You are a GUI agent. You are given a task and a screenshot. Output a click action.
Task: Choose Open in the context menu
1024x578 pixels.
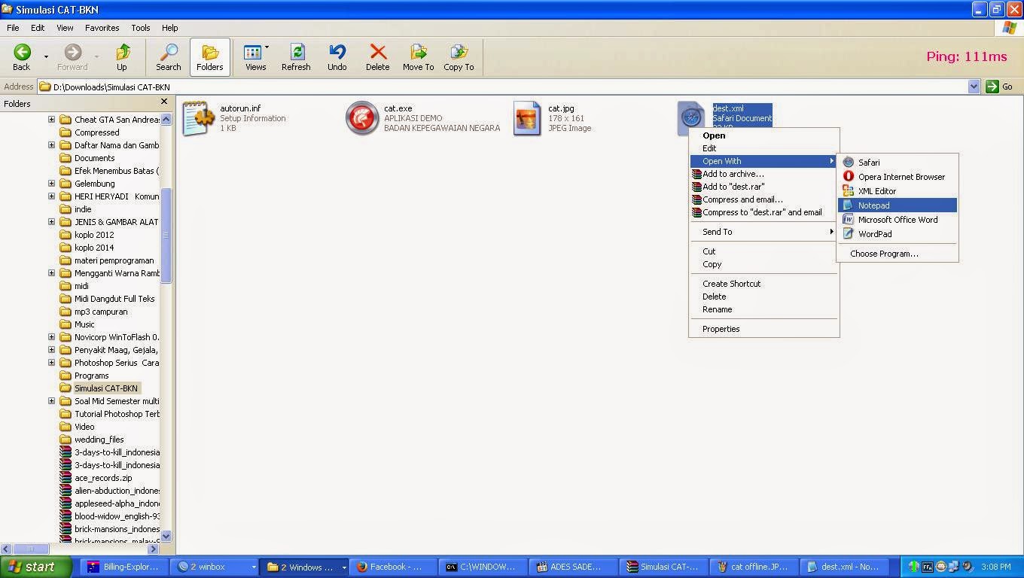[x=764, y=135]
